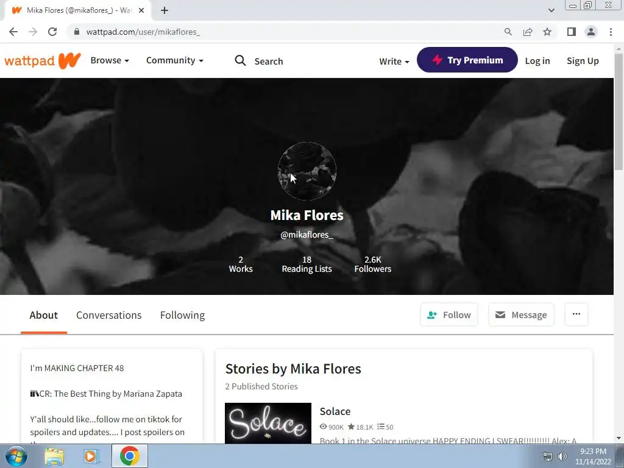Click the Log in link

537,61
